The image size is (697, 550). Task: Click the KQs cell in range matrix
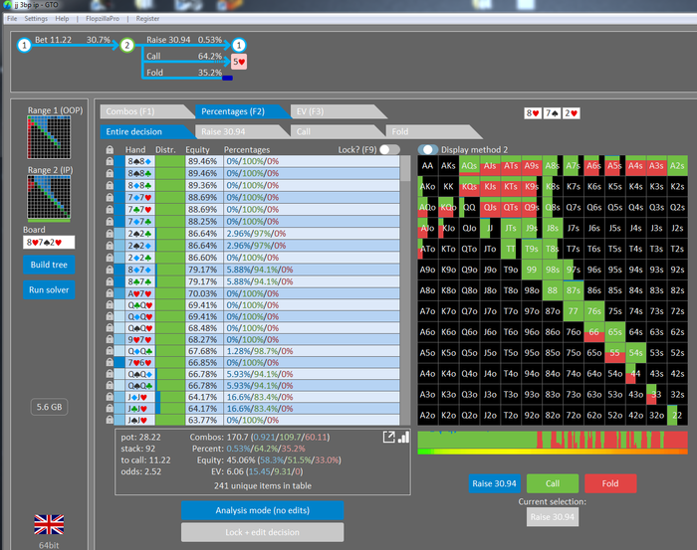click(469, 186)
